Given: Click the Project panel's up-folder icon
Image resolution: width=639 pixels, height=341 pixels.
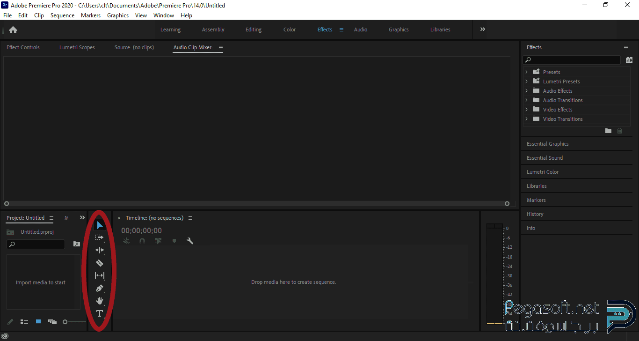Looking at the screenshot, I should click(x=10, y=232).
